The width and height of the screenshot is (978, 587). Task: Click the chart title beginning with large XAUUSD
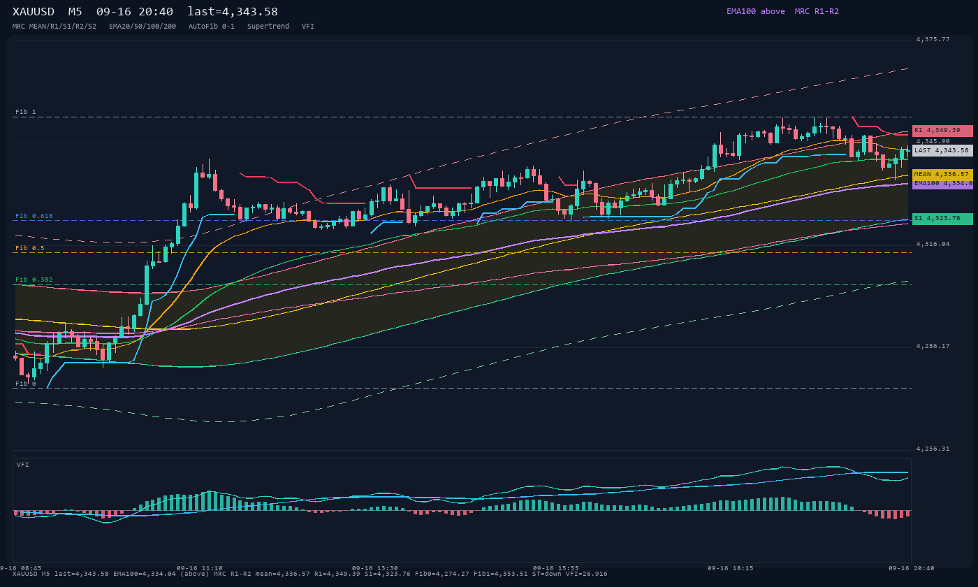tap(145, 11)
